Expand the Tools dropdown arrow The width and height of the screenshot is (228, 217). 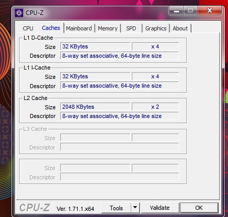[135, 208]
